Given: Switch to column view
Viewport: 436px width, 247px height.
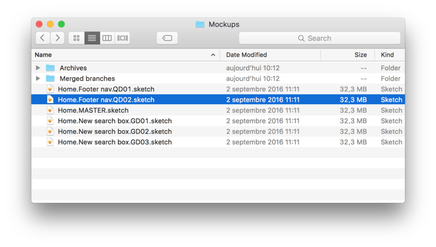Looking at the screenshot, I should [x=107, y=38].
